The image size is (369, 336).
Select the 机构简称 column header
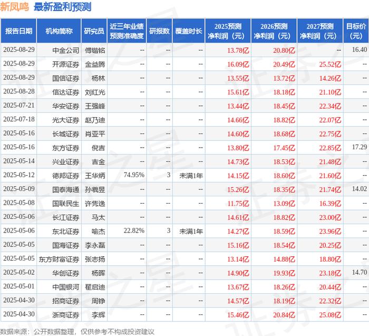point(59,31)
